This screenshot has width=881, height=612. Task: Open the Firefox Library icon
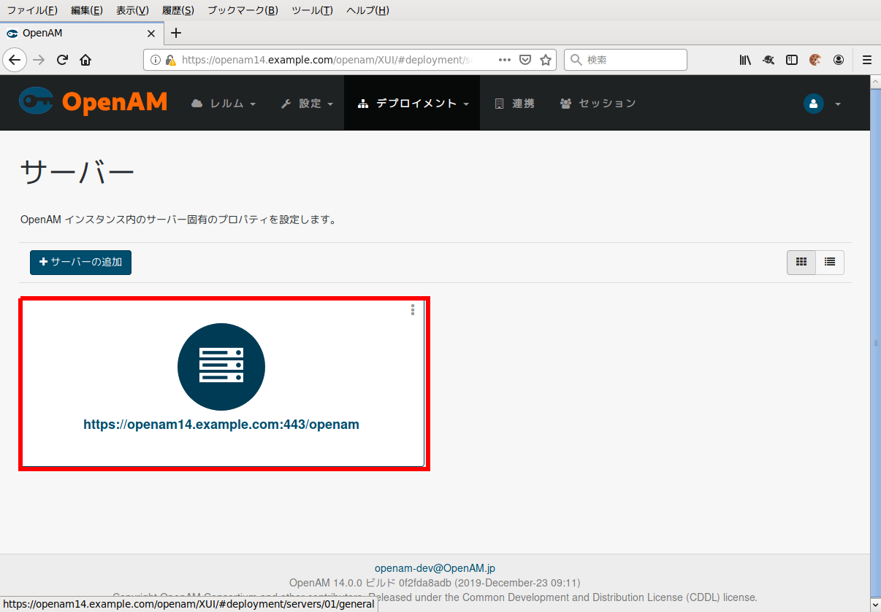point(745,60)
